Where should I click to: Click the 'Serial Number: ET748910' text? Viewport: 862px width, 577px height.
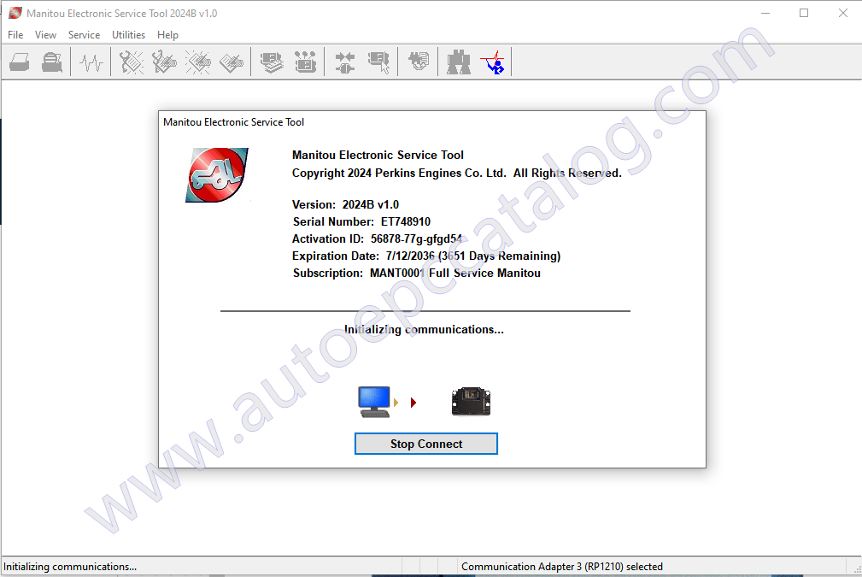click(x=361, y=221)
